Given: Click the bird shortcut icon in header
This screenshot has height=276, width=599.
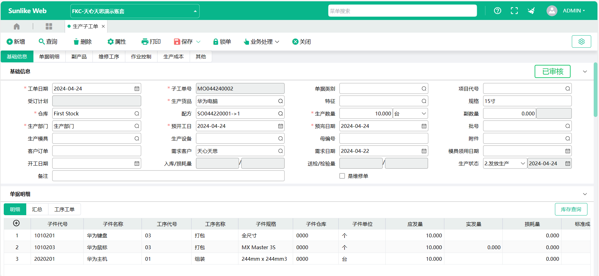Looking at the screenshot, I should click(531, 11).
